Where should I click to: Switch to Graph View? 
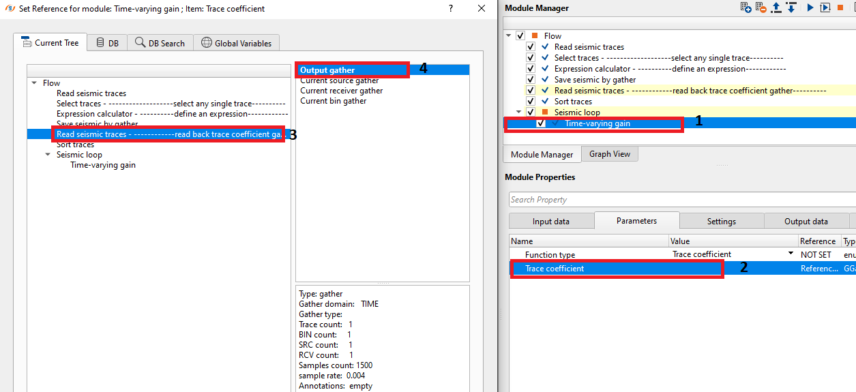[609, 154]
